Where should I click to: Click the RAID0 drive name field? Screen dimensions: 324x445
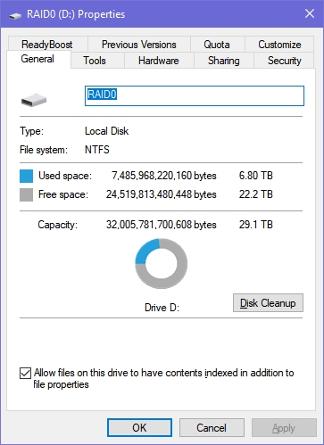(x=195, y=95)
